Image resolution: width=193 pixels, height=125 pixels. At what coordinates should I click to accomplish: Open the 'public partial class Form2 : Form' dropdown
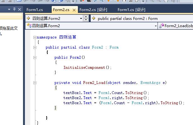tap(142, 19)
